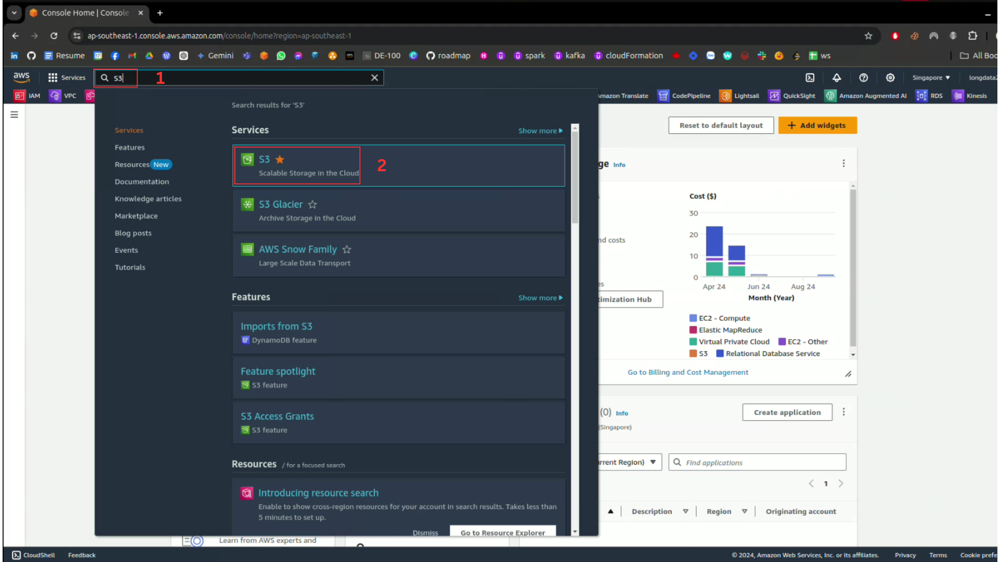The width and height of the screenshot is (1000, 562).
Task: Open the Singapore region dropdown
Action: click(931, 78)
